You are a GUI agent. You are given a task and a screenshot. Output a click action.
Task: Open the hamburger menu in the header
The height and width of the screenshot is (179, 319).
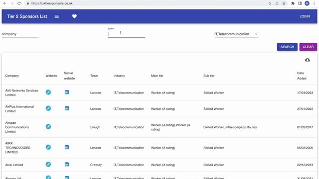pyautogui.click(x=56, y=16)
